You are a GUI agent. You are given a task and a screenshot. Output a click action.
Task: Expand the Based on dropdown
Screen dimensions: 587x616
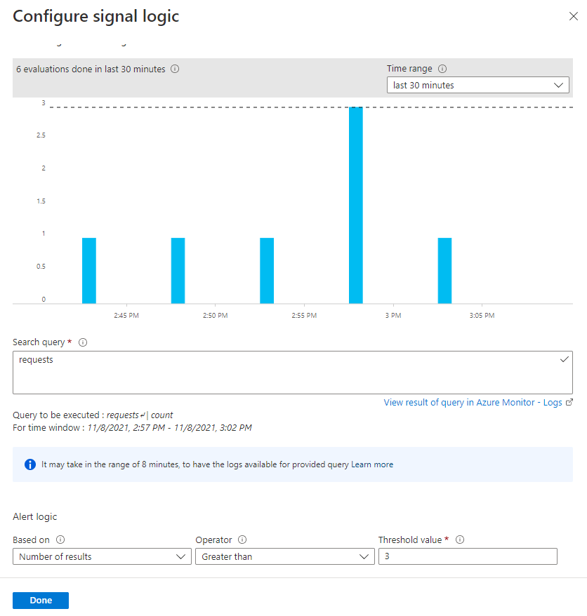[x=102, y=557]
